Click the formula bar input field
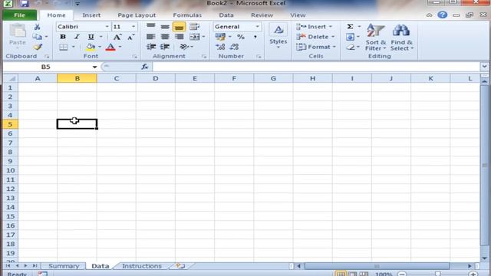Screen dimensions: 491x276 [315, 67]
